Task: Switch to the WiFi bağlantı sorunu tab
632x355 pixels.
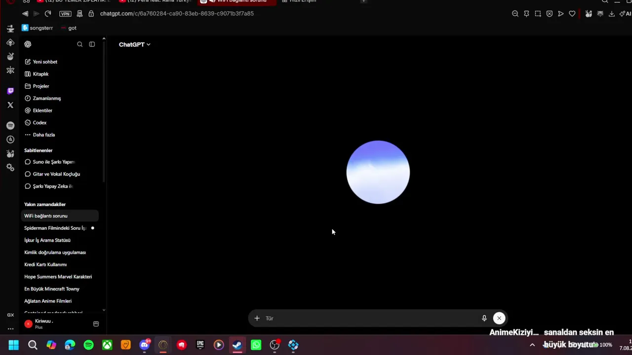Action: pos(236,1)
